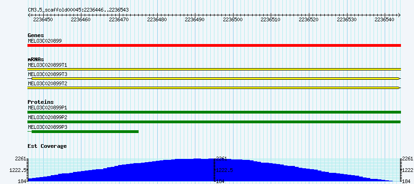
Task: Click ruler position 2236490
Action: pos(195,19)
